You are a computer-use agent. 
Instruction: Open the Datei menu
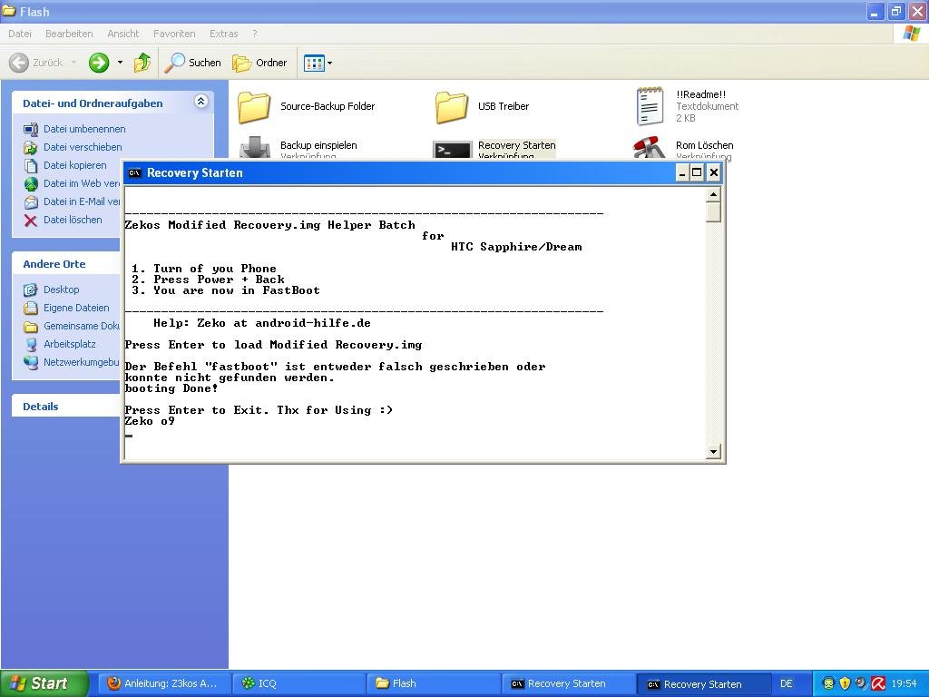[20, 34]
